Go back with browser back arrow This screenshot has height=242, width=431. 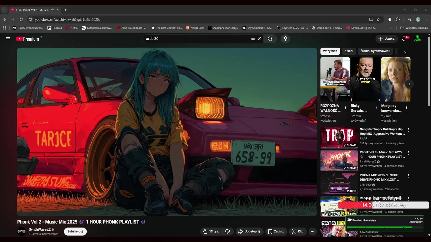coord(5,19)
